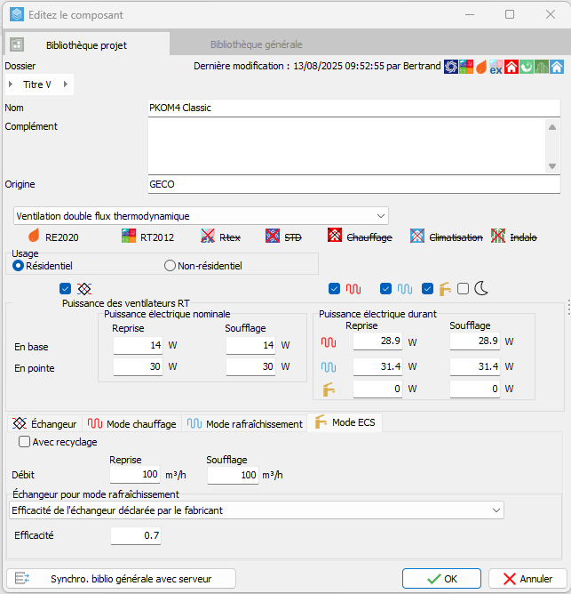
Task: Open the exchanger efficiency declaration dropdown
Action: pos(256,510)
